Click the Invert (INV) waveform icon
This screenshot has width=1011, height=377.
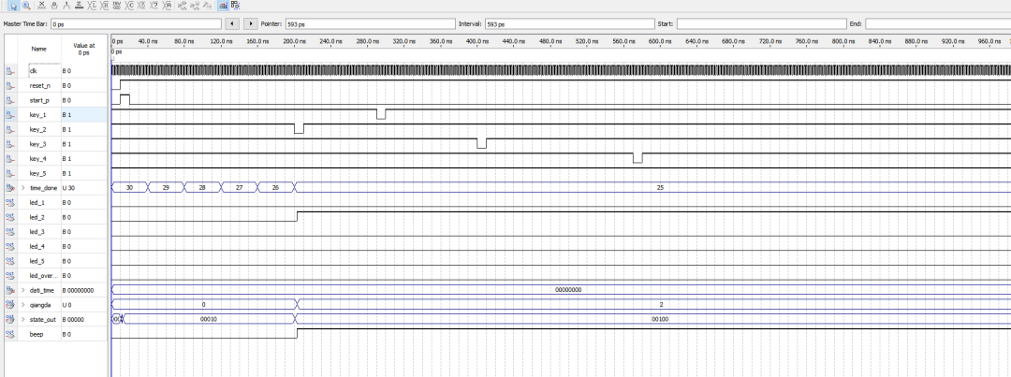(116, 5)
